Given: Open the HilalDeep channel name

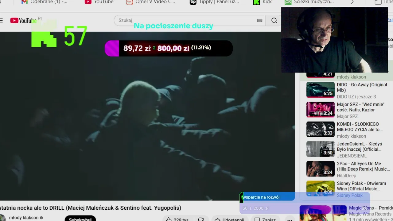Looking at the screenshot, I should pos(346,176).
